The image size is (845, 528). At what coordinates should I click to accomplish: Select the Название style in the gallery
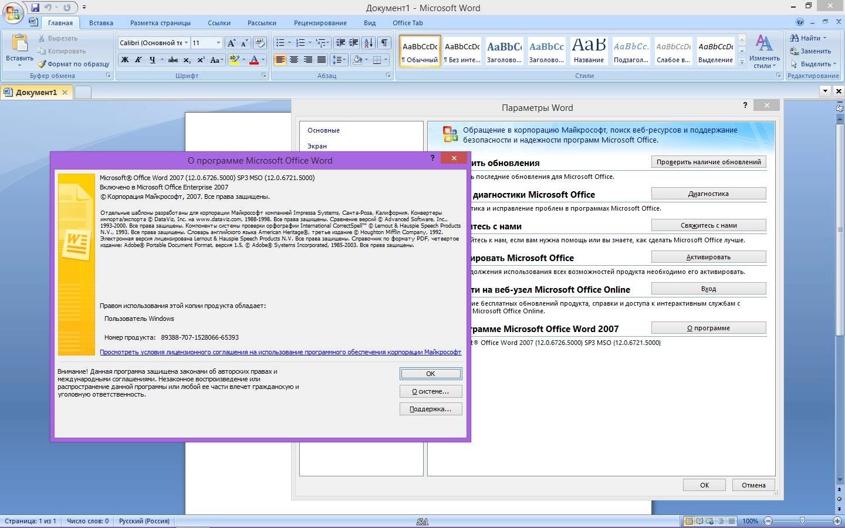(x=589, y=50)
